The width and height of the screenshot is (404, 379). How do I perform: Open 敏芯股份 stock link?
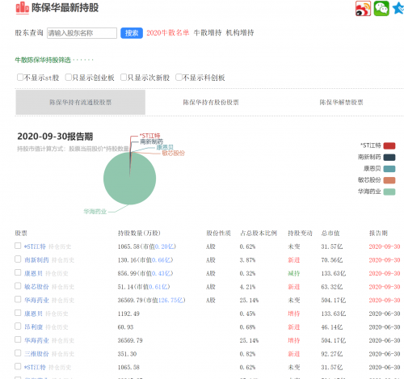point(36,287)
